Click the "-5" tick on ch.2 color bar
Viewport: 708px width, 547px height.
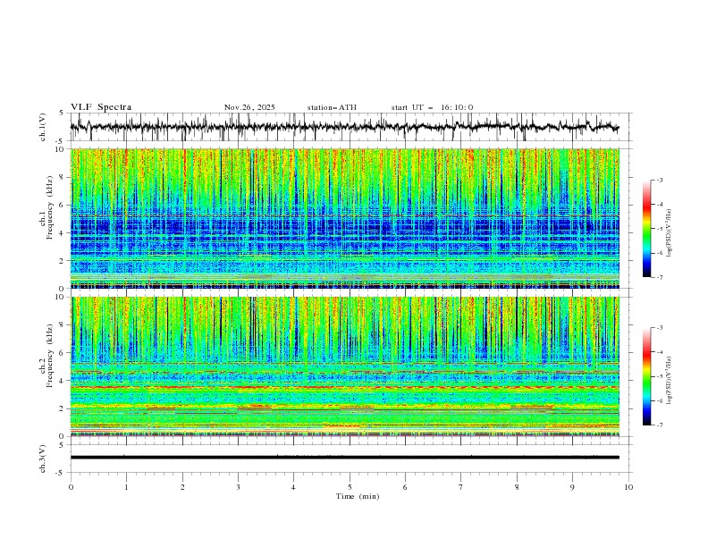pos(659,376)
